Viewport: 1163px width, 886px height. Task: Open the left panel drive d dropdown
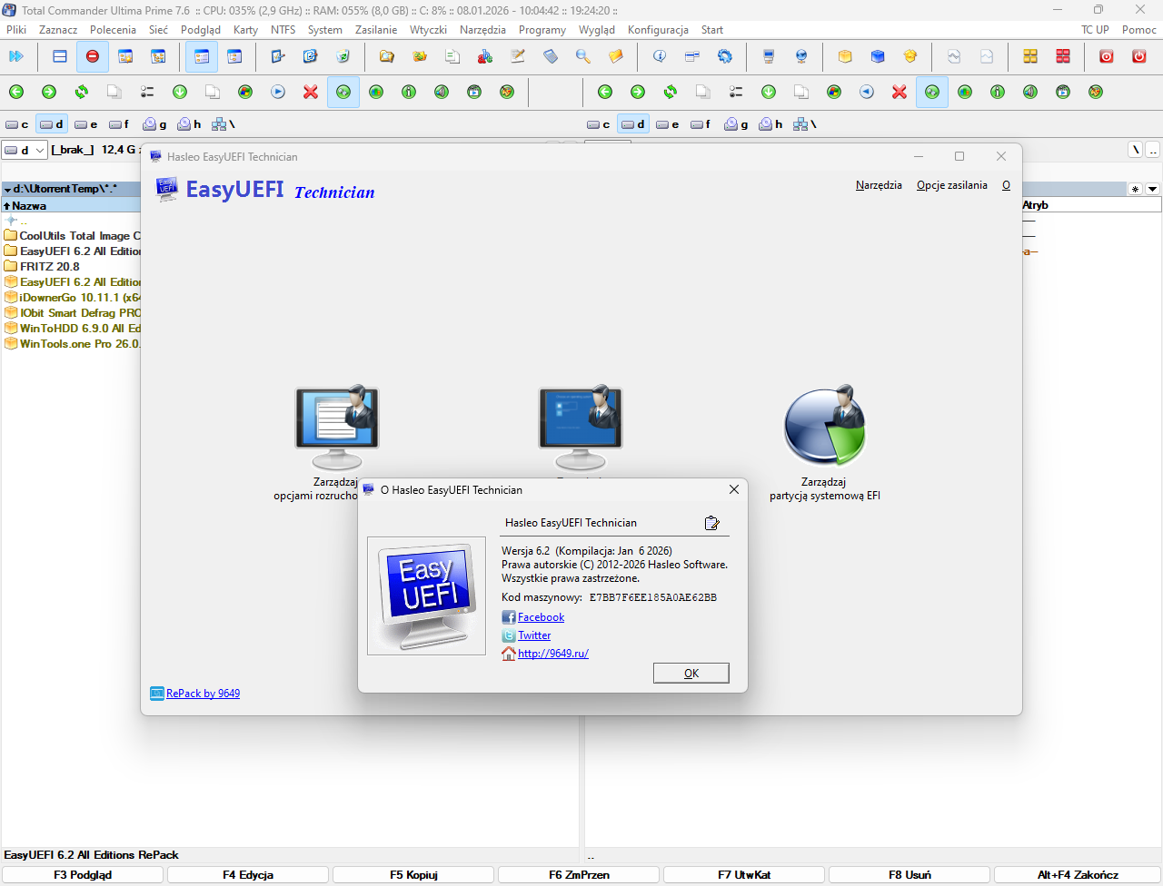tap(25, 150)
